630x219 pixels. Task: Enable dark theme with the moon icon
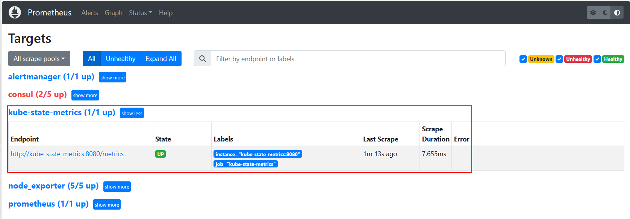(x=605, y=12)
